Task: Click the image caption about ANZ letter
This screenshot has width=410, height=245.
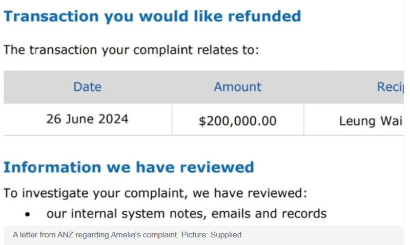Action: pos(127,235)
